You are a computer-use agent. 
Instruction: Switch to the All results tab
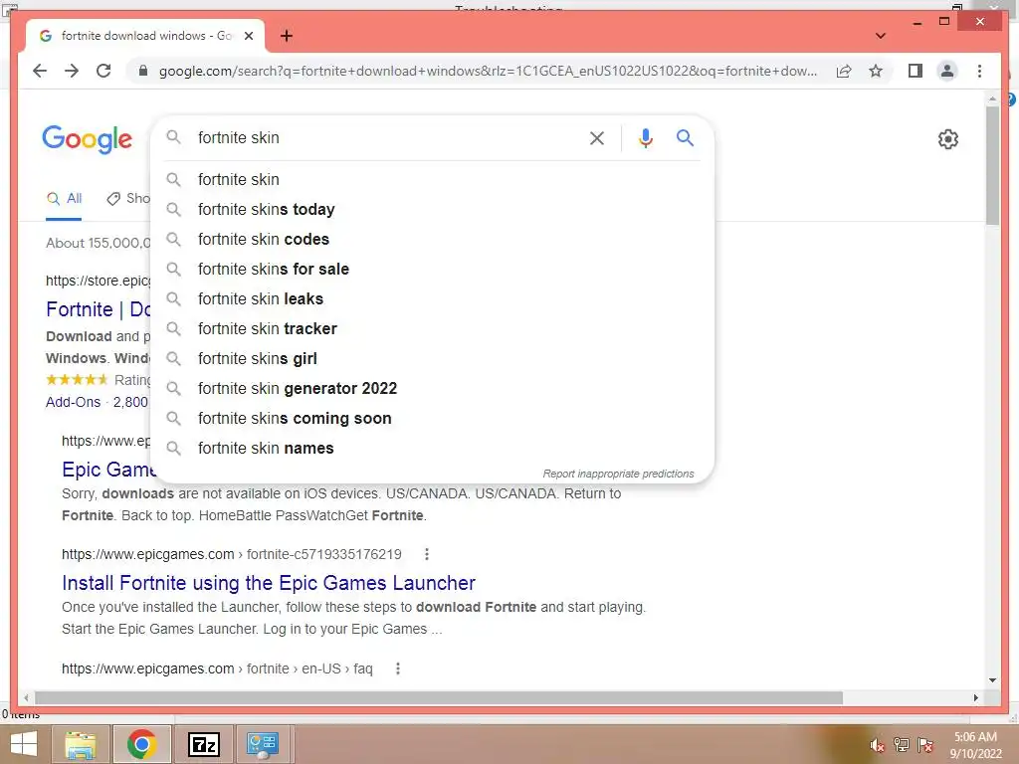(64, 199)
